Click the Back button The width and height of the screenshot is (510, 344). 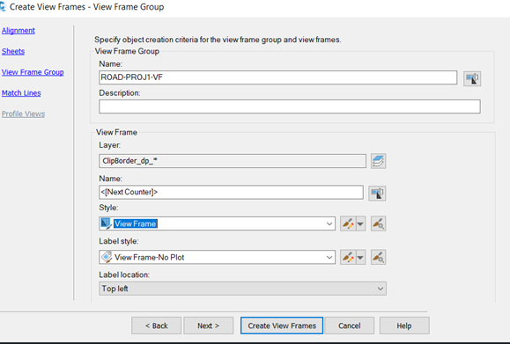pos(156,326)
